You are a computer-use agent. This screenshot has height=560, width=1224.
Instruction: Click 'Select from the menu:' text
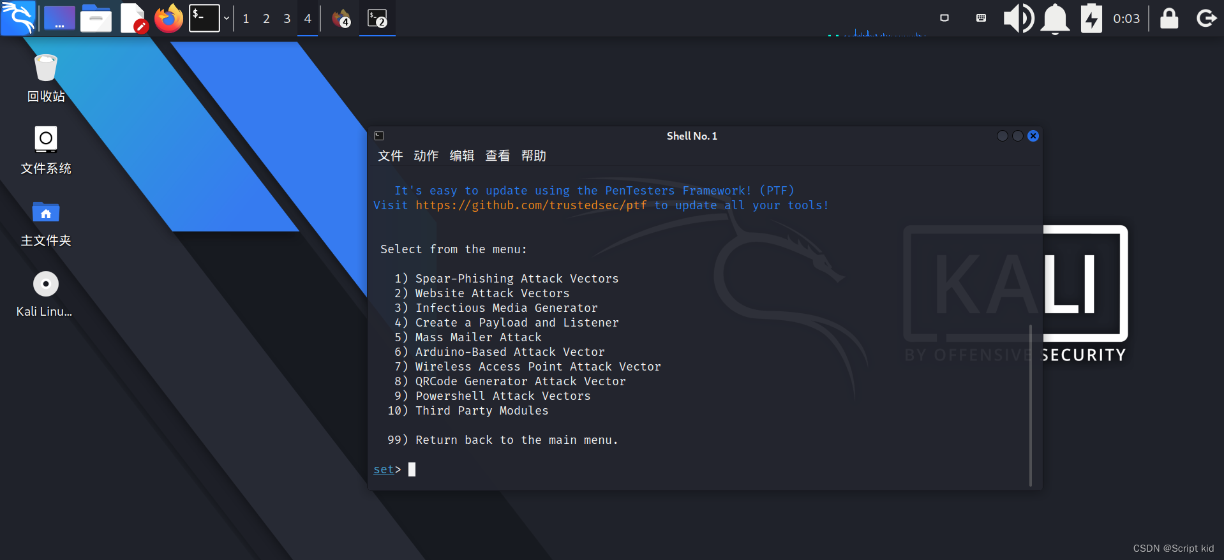click(x=454, y=249)
